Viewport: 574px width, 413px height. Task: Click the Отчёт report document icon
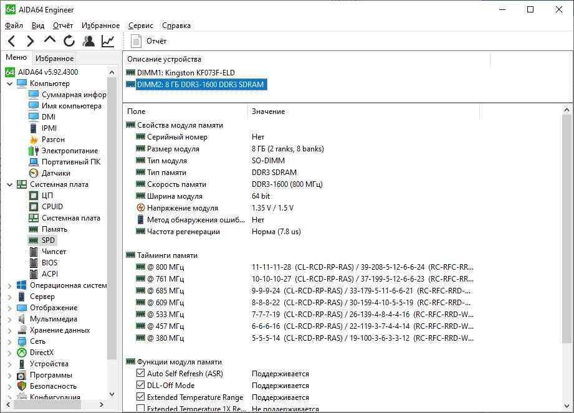click(136, 41)
